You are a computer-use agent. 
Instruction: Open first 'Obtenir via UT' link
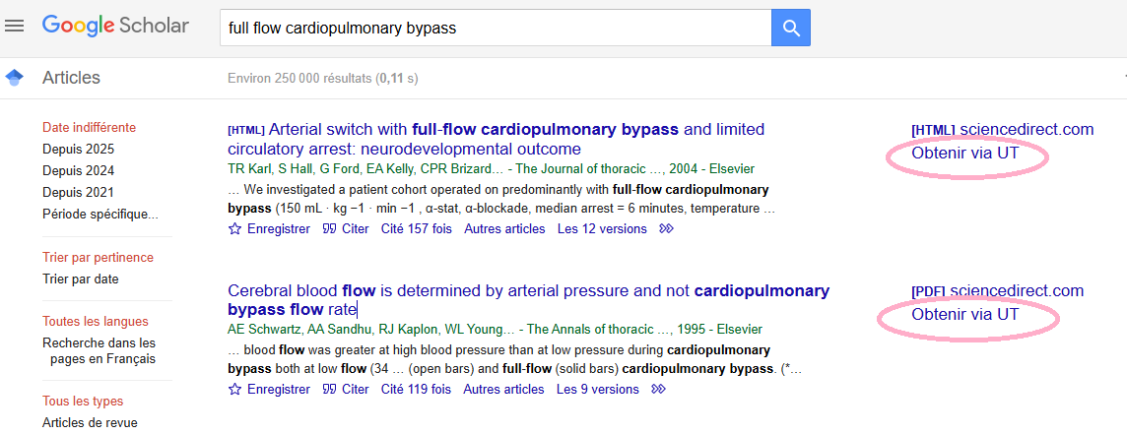pos(964,154)
